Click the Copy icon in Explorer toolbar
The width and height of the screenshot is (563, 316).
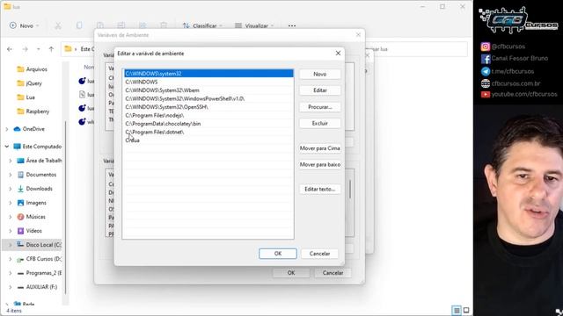(x=79, y=25)
